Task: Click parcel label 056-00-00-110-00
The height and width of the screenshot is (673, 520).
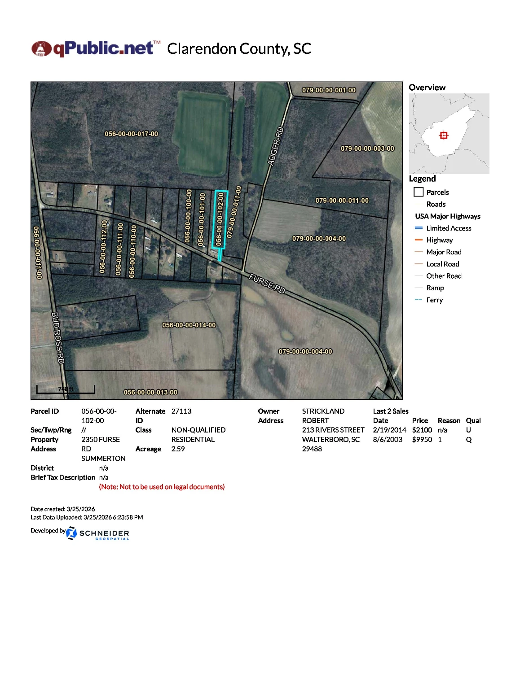Action: [132, 251]
